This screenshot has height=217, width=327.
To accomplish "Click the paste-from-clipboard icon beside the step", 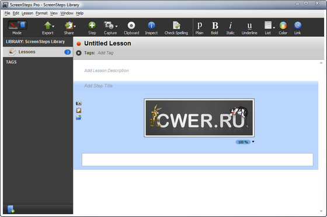I will (79, 110).
